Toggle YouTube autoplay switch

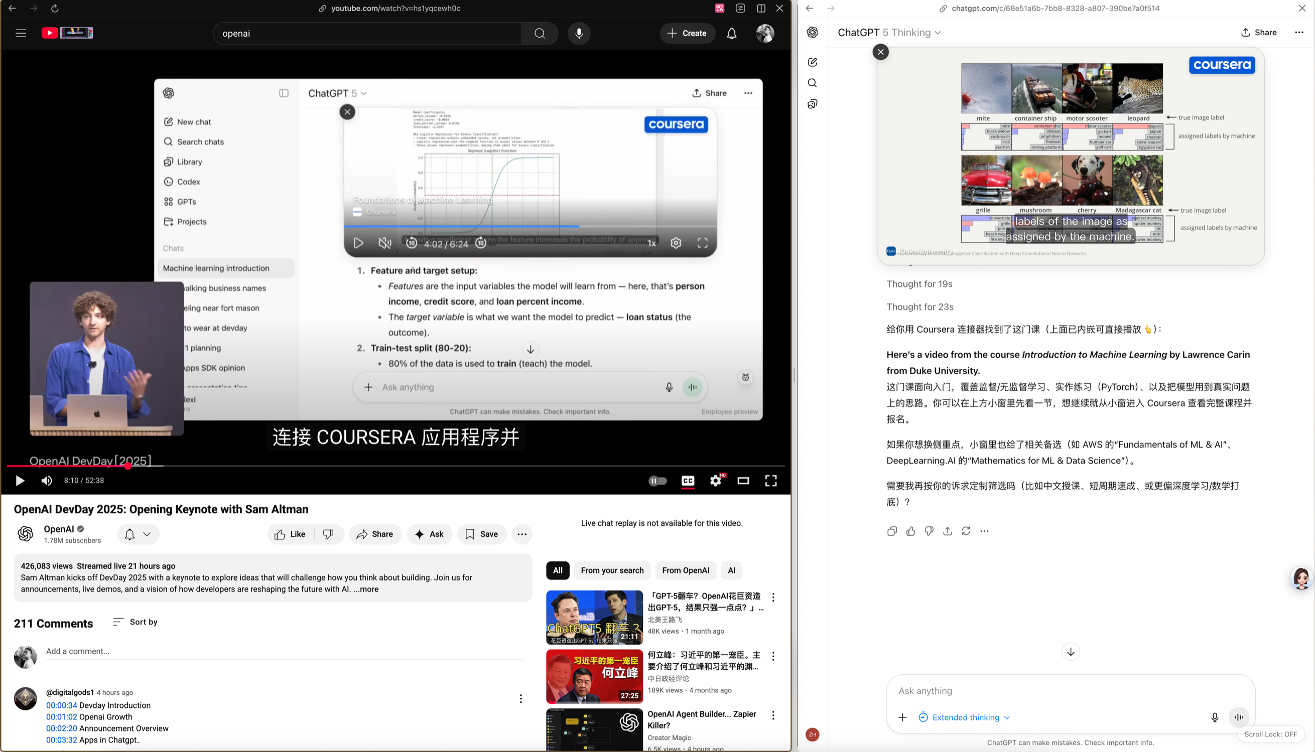click(657, 481)
